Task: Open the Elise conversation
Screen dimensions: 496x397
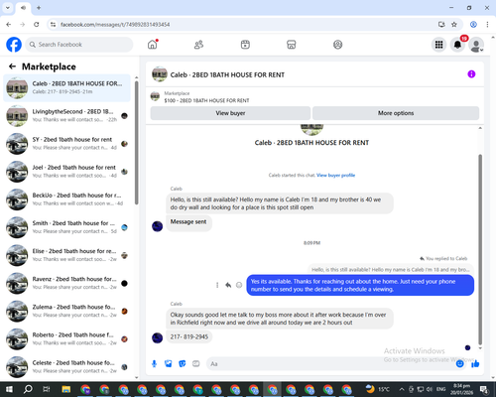Action: coord(66,255)
